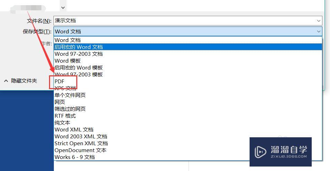Collapse folders with "隐藏文件夹" chevron
This screenshot has height=171, width=330.
[6, 81]
